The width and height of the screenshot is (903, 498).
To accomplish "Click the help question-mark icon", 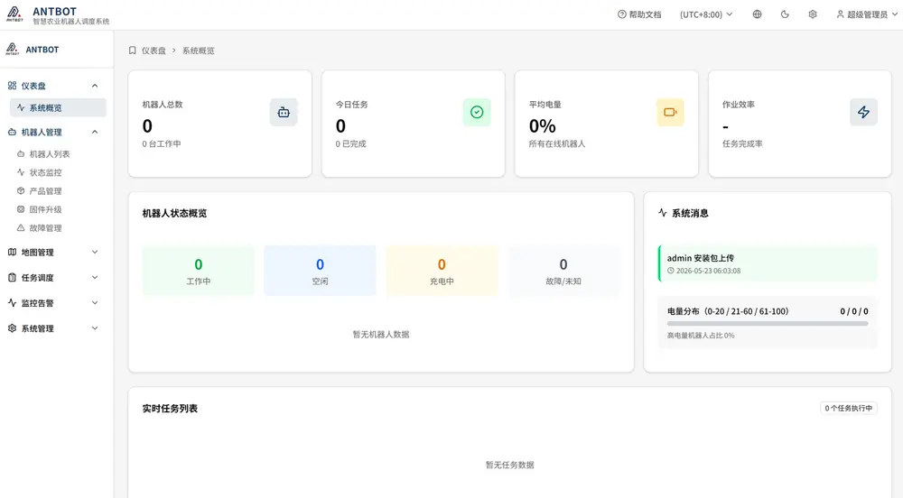I will tap(621, 14).
